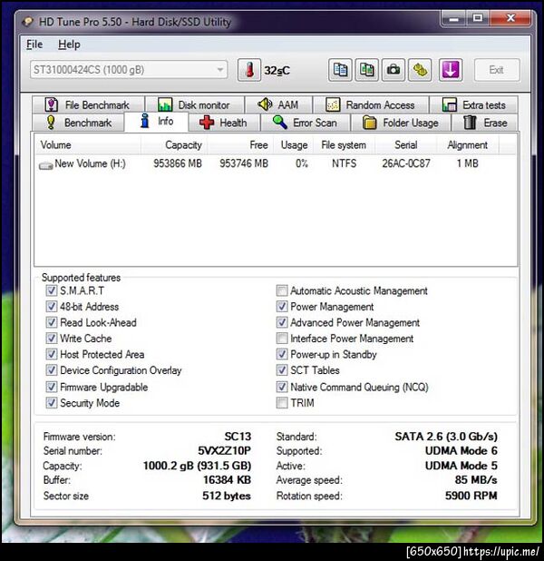
Task: Open the File menu
Action: click(34, 44)
